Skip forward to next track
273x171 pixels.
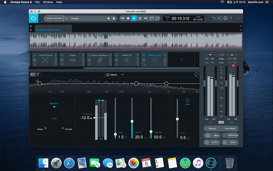tap(146, 18)
